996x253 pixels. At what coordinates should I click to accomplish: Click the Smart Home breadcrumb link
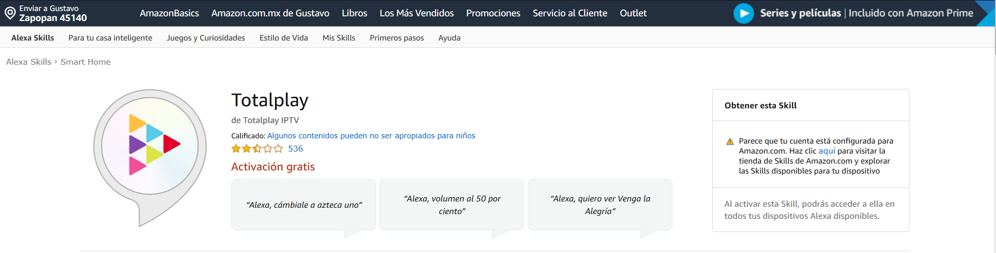(85, 62)
